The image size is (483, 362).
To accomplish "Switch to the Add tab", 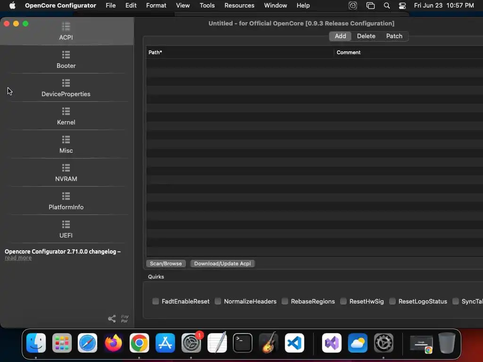I will [x=341, y=36].
